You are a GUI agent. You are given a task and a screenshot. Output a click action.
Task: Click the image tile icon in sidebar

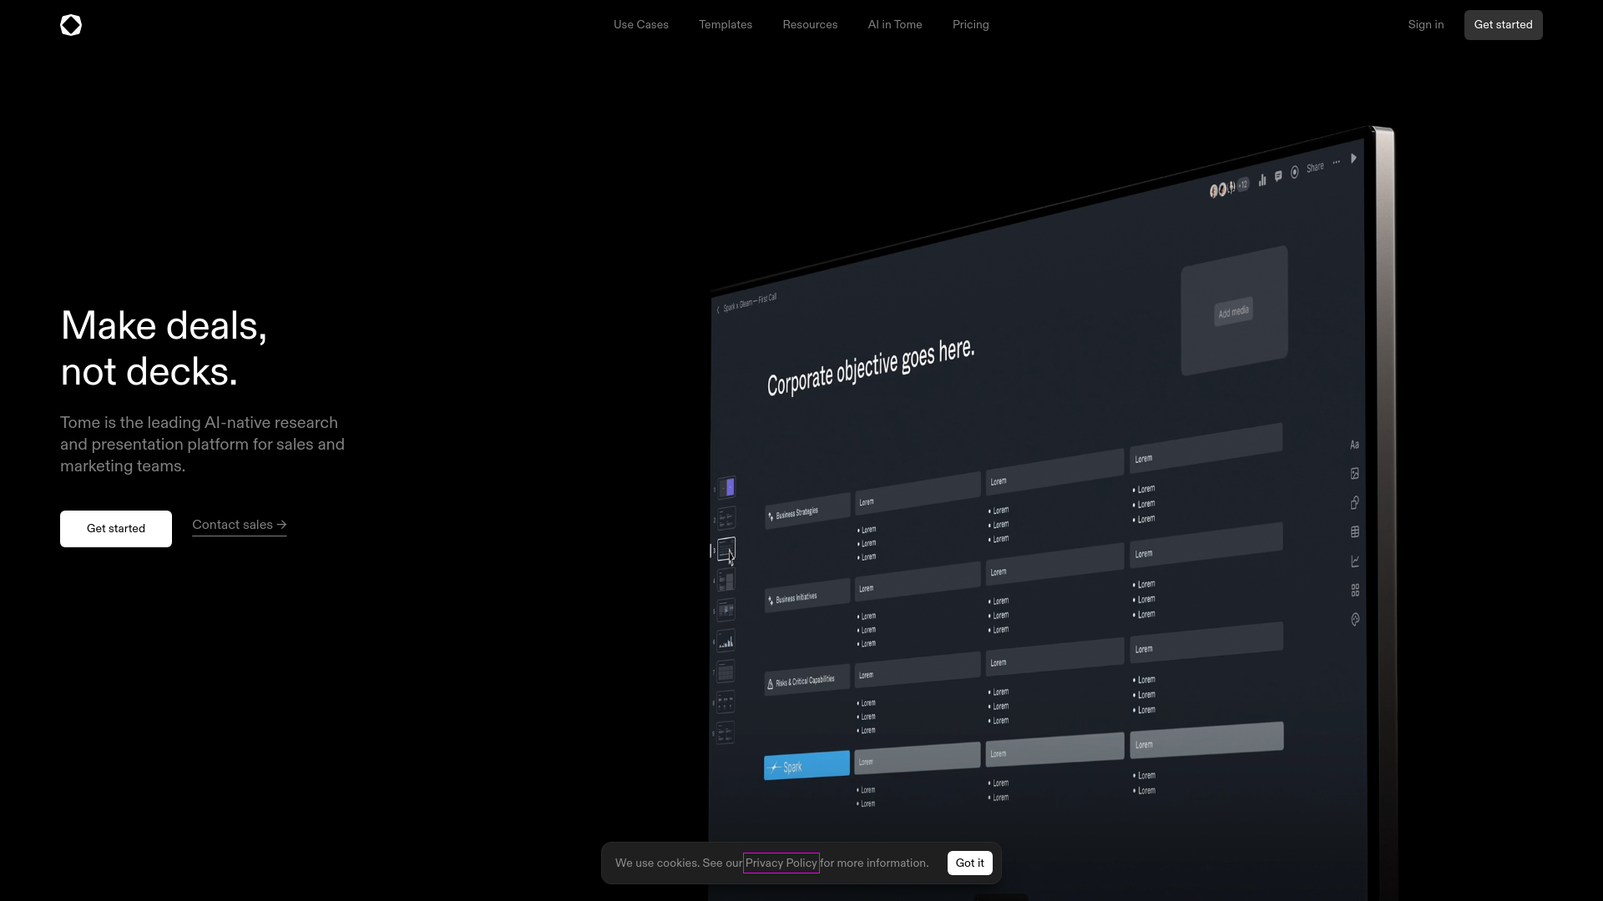[1355, 474]
